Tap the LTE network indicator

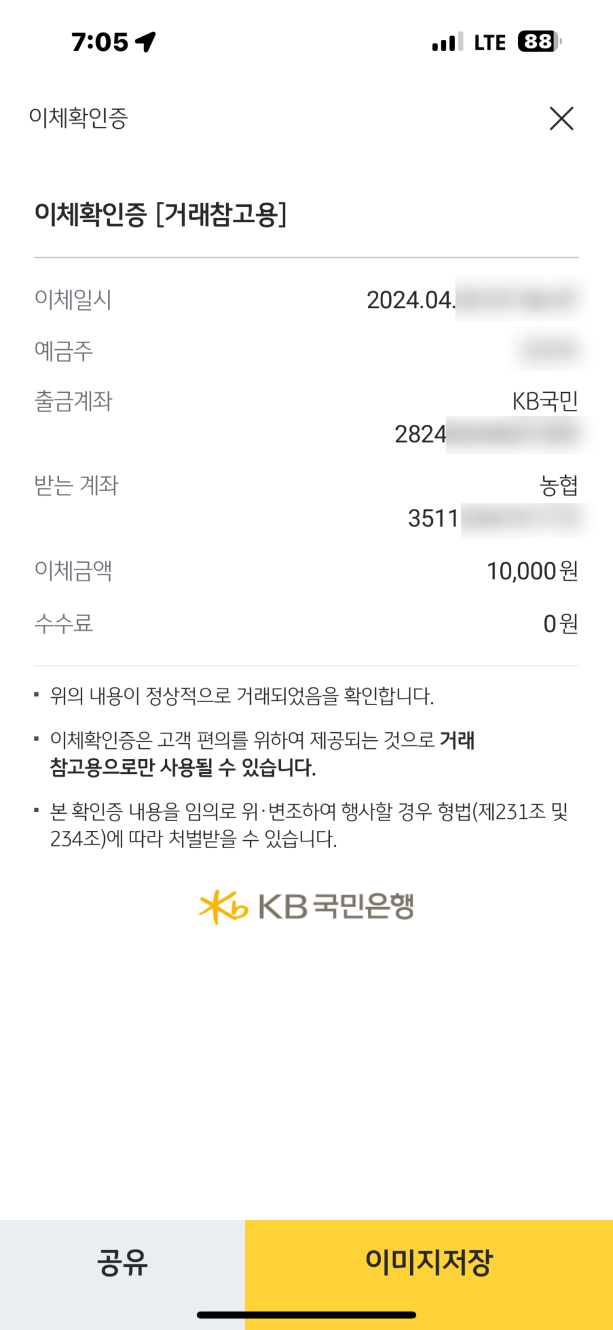[490, 42]
